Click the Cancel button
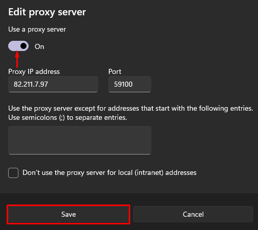This screenshot has width=258, height=230. 193,214
